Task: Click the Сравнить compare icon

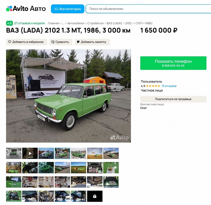Action: [53, 42]
